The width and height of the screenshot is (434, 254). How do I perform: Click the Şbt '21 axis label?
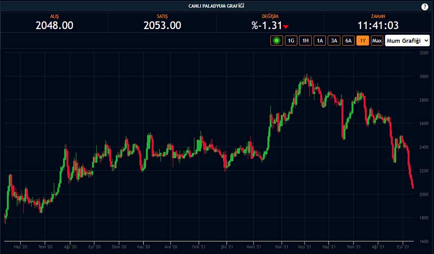(x=227, y=247)
